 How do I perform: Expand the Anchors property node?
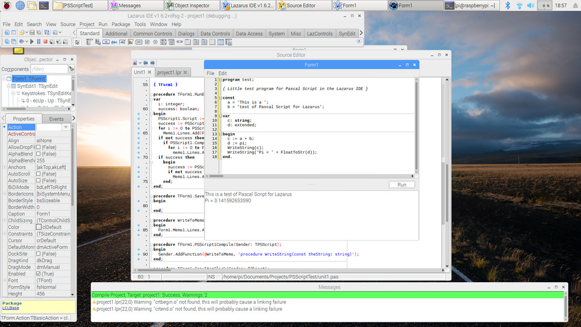coord(4,167)
